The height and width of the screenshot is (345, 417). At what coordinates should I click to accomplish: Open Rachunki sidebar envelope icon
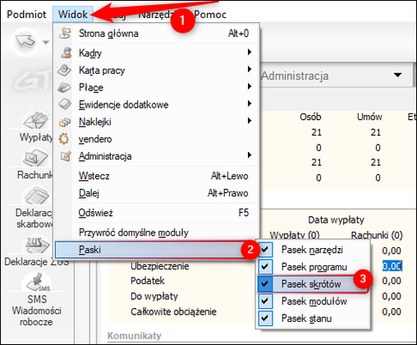coord(35,158)
